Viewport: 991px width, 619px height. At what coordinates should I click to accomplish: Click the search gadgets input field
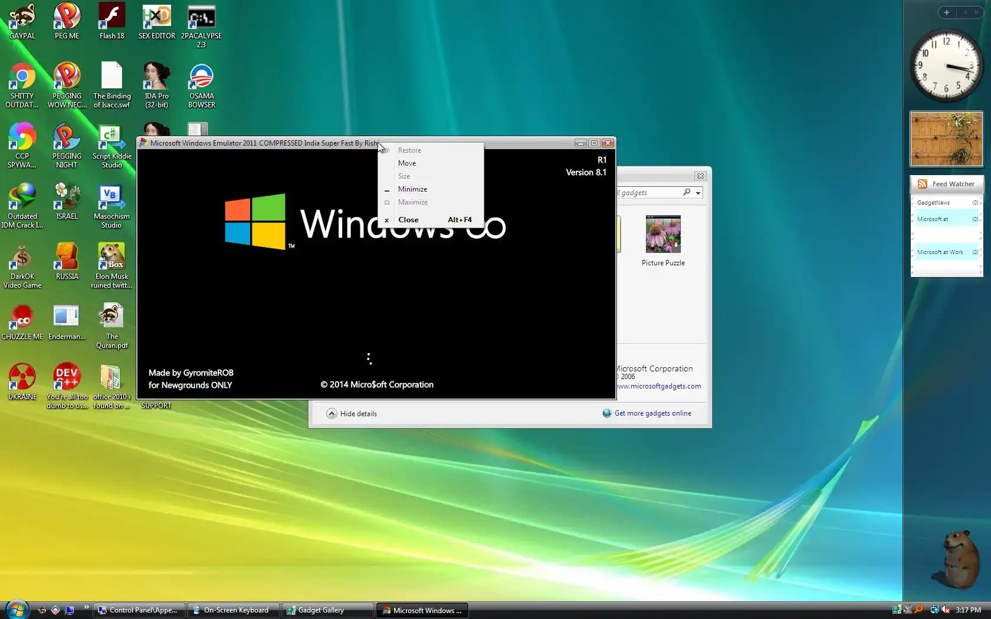pos(648,193)
